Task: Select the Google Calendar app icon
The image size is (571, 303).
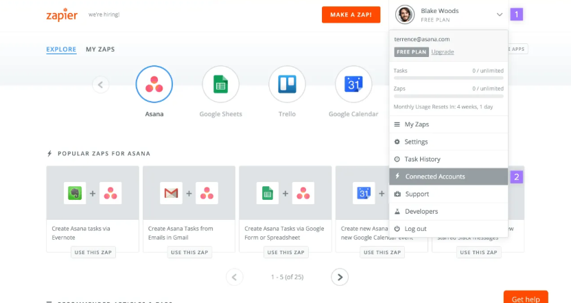Action: pos(353,85)
